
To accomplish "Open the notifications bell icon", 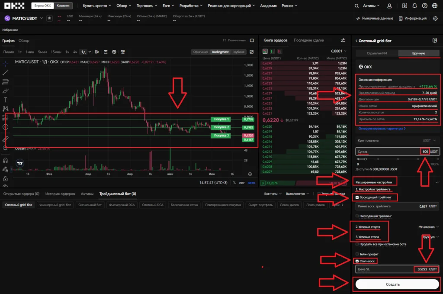I will [x=414, y=6].
